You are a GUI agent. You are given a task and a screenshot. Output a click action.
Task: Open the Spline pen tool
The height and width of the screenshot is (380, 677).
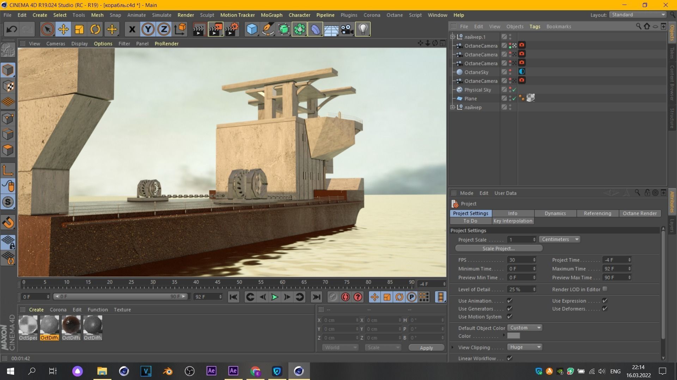268,29
